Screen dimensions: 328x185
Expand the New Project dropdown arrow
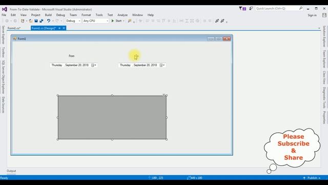[x=27, y=21]
